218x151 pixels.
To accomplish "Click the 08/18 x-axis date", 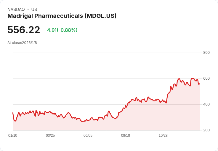I will point(126,136).
